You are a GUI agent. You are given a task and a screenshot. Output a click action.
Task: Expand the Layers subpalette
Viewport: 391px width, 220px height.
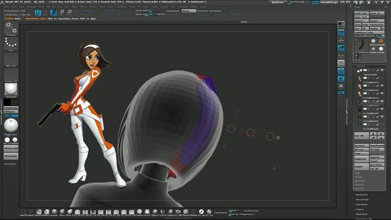tap(360, 209)
